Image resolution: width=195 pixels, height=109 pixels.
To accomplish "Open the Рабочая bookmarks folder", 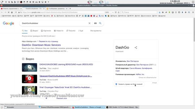I will (122, 16).
